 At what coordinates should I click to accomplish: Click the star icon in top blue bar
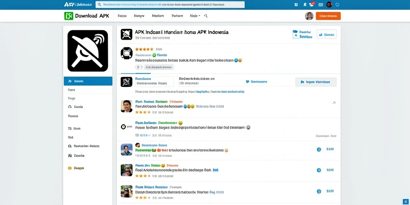(305, 4)
